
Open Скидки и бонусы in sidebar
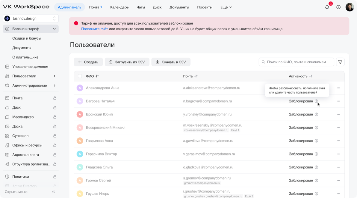pos(27,38)
